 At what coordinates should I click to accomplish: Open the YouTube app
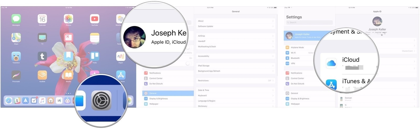[x=94, y=19]
